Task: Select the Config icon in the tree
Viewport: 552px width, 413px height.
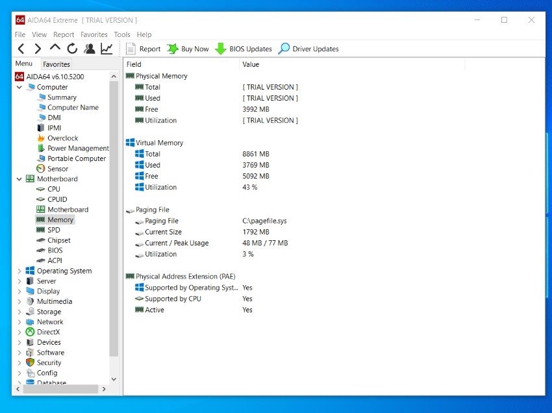Action: pos(31,373)
